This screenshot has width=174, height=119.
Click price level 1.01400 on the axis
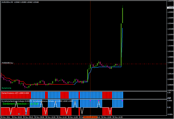point(171,46)
